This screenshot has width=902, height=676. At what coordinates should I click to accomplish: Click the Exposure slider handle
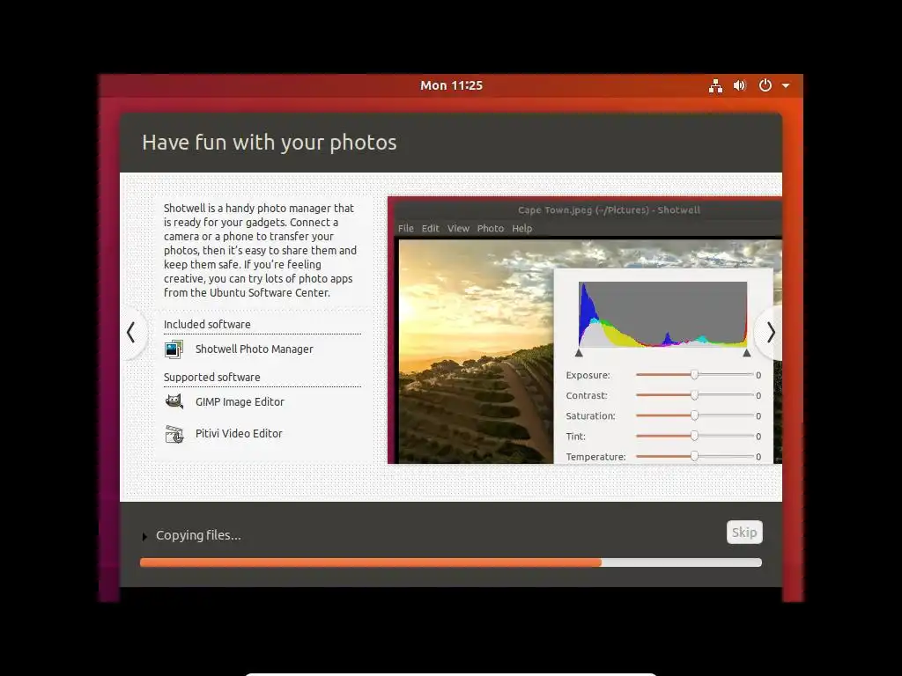694,375
